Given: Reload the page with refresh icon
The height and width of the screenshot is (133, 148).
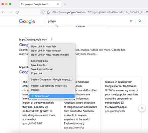Looking at the screenshot, I should pos(17,12).
